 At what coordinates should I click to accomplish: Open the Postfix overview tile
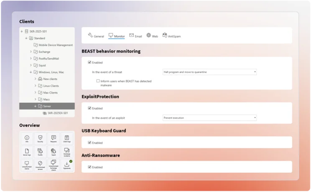pyautogui.click(x=40, y=152)
